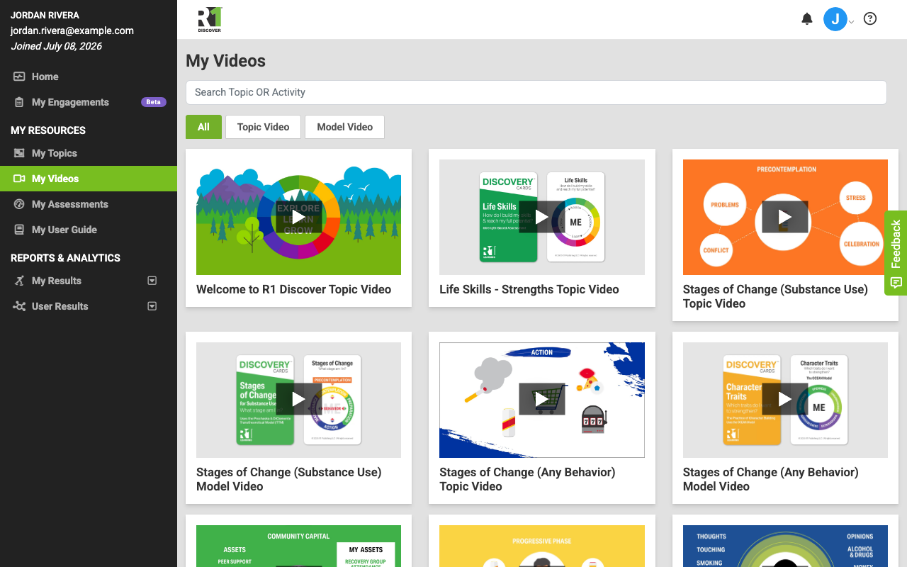The width and height of the screenshot is (907, 567).
Task: Play the Life Skills Strengths video
Action: pos(542,217)
